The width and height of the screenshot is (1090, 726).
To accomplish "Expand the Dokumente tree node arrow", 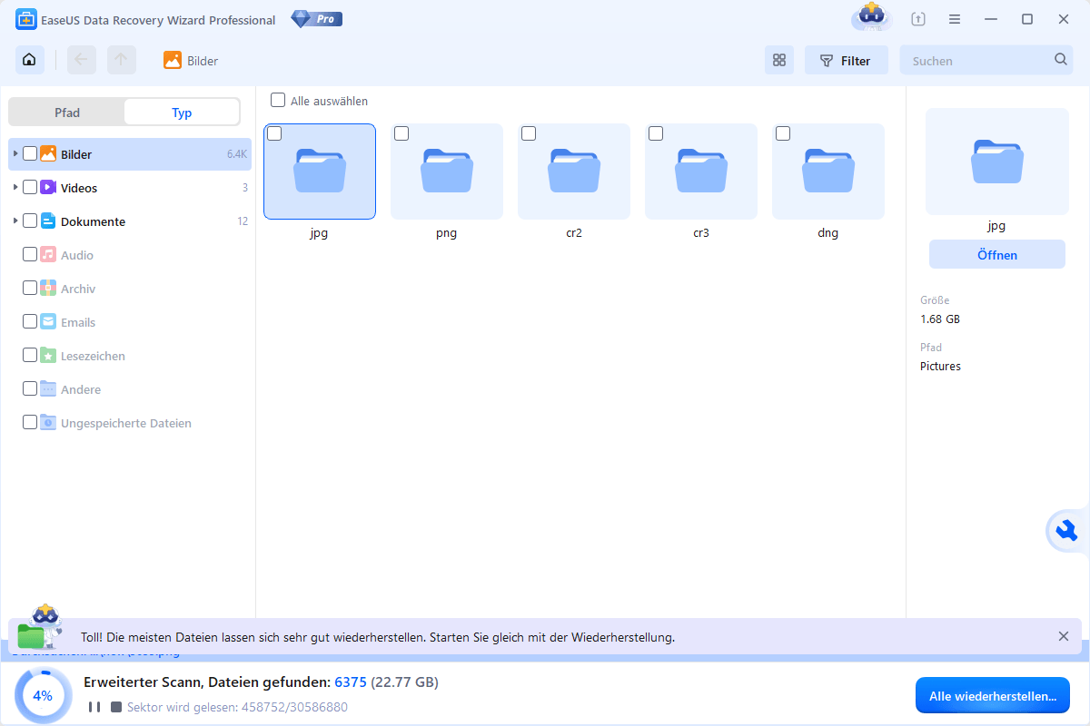I will pos(15,221).
